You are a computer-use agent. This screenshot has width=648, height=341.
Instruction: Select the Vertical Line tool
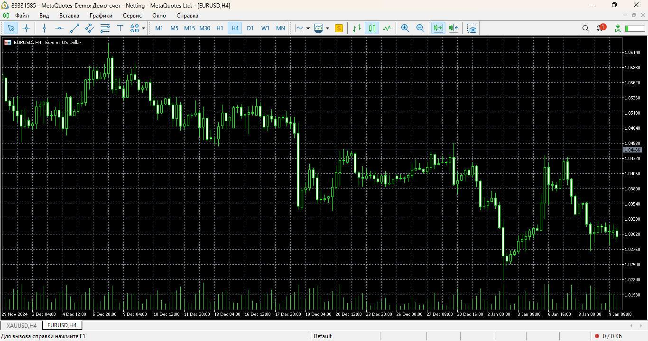click(44, 28)
